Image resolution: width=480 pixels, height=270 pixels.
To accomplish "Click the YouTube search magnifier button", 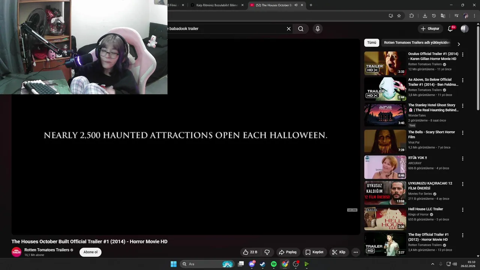I will [301, 28].
